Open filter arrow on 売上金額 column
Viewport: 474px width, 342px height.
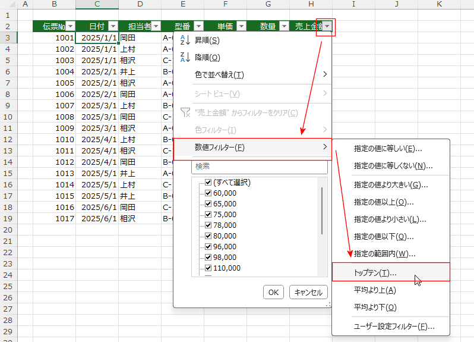[327, 26]
